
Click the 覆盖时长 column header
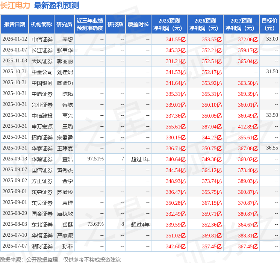[138, 24]
